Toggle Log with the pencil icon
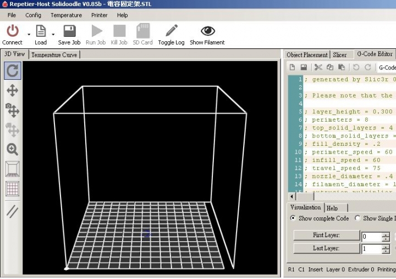Screen dimensions: 396x279 [171, 31]
